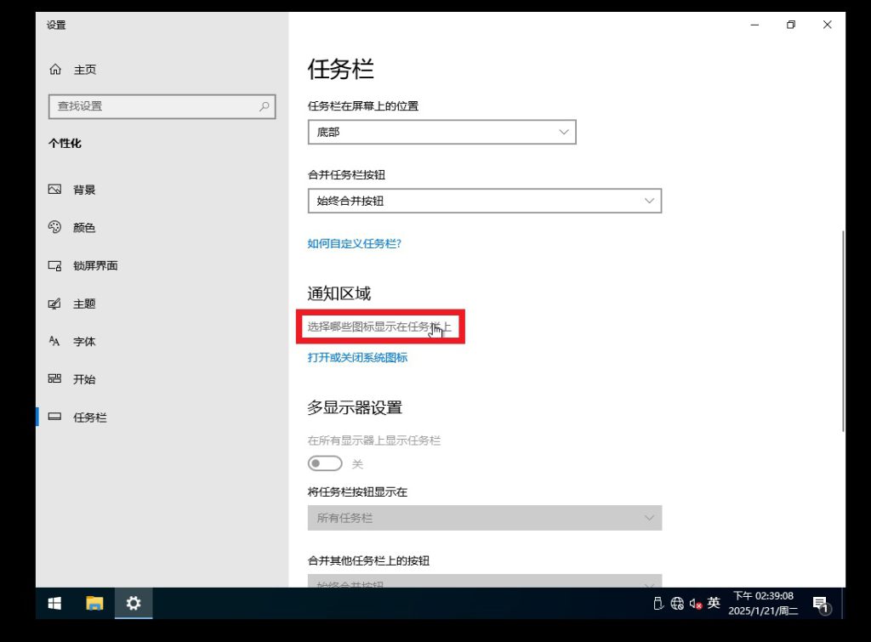
Task: Click the 查找设置 search field
Action: (x=153, y=106)
